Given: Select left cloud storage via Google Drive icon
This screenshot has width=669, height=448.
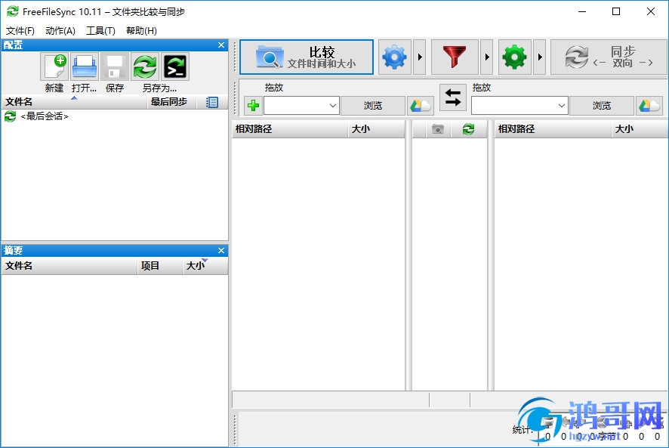Looking at the screenshot, I should (x=421, y=106).
